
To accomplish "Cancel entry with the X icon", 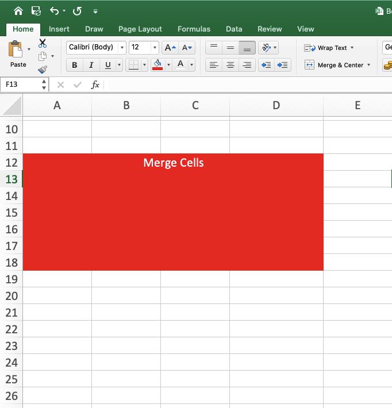I will [x=61, y=85].
